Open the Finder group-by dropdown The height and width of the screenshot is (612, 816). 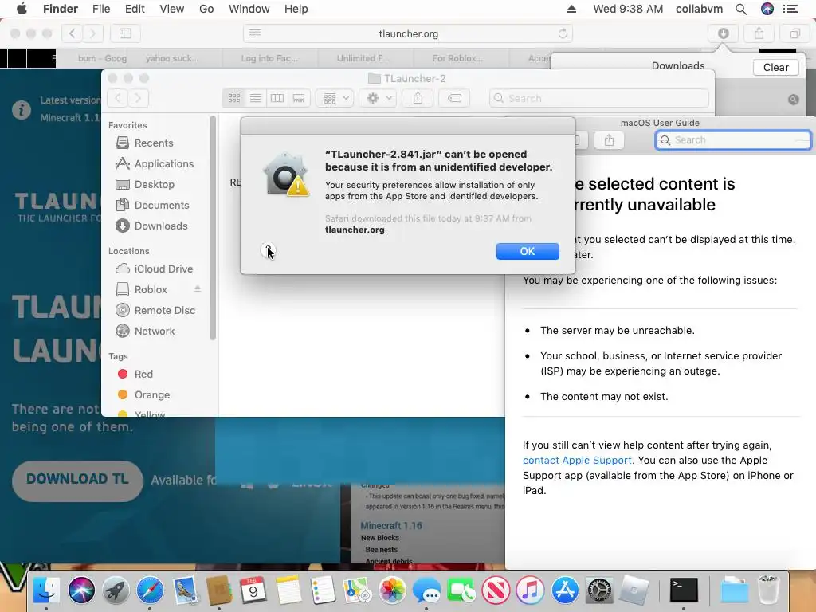[x=335, y=98]
